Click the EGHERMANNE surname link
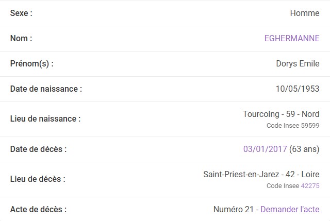330x221 pixels. click(x=291, y=39)
